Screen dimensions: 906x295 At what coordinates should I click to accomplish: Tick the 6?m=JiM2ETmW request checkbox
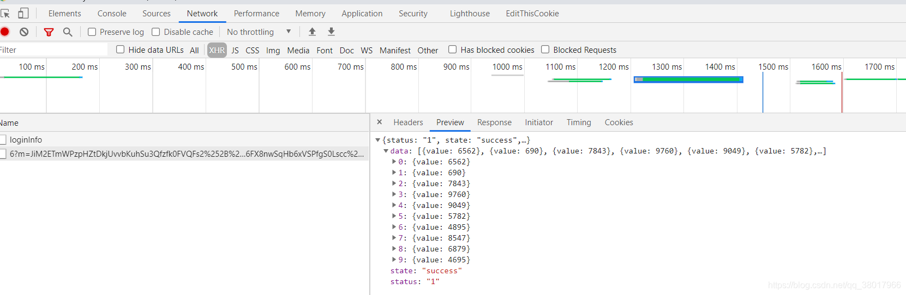tap(3, 154)
